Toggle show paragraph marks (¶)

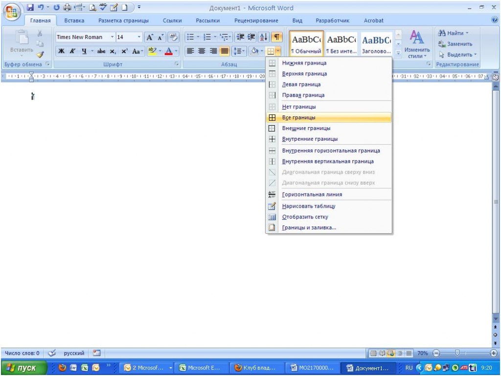[x=276, y=38]
